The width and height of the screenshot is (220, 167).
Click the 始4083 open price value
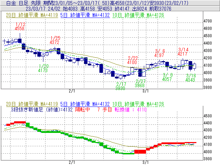pos(70,9)
